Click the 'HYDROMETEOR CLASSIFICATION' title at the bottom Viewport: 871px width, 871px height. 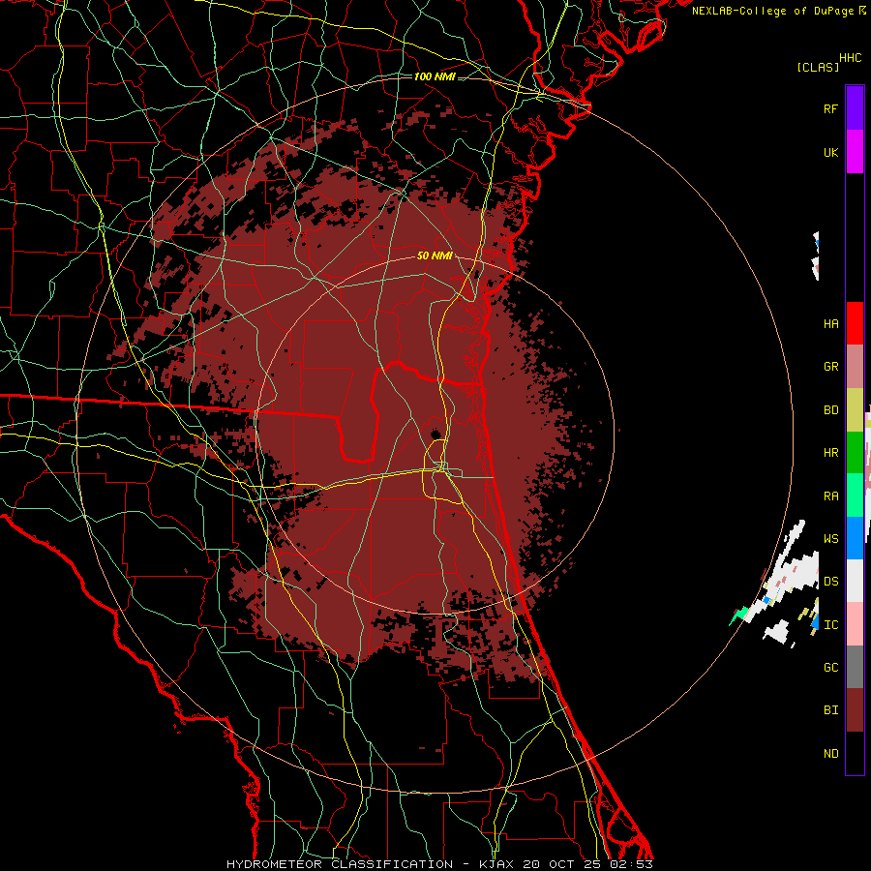coord(340,864)
